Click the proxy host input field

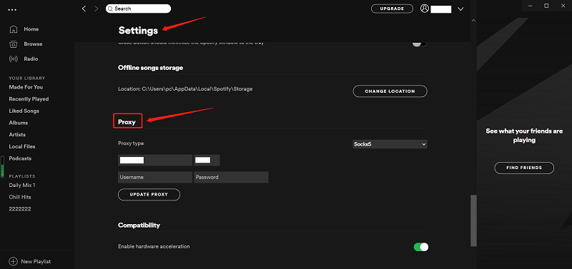(155, 160)
